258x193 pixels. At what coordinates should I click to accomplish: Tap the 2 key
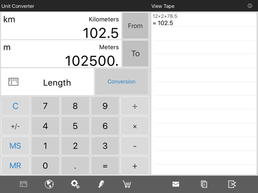(75, 146)
